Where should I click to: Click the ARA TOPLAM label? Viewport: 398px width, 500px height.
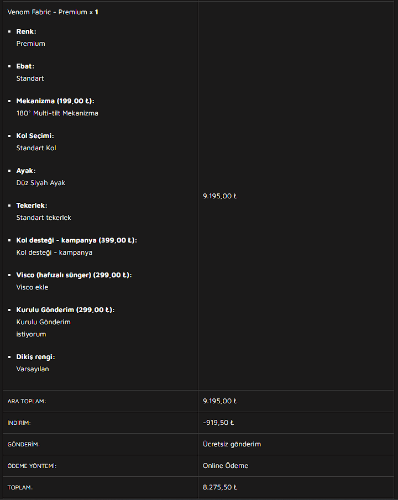(x=27, y=401)
